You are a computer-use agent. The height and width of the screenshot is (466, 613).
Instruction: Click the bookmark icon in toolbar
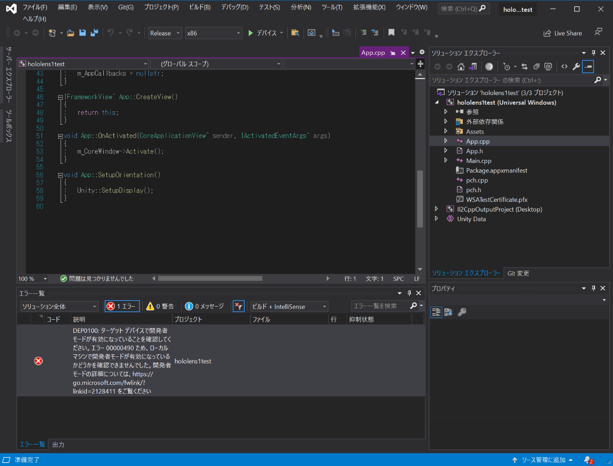coord(391,33)
